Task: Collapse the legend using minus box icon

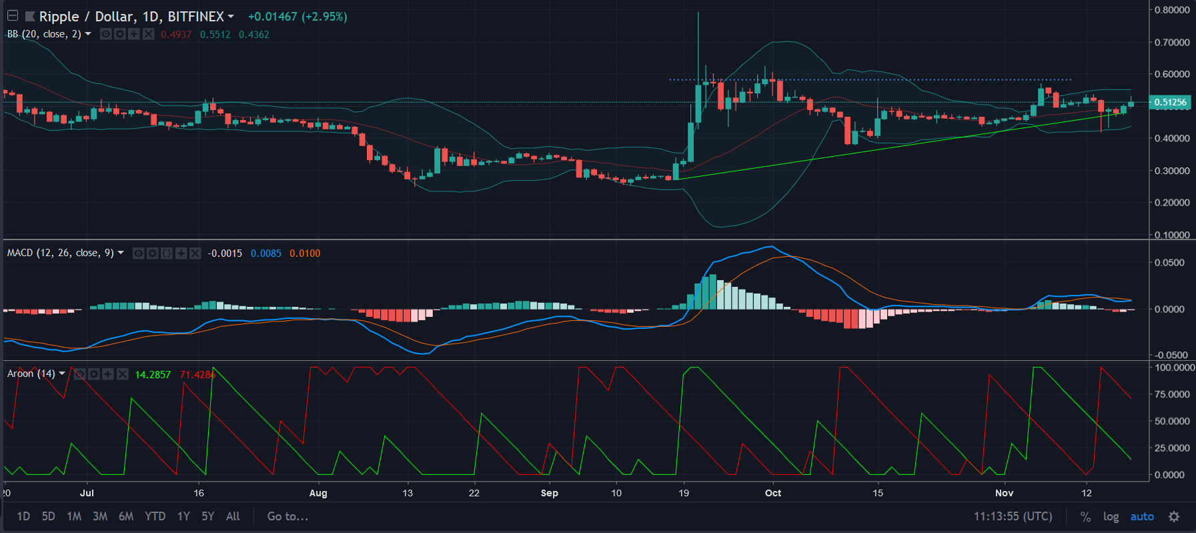Action: coord(12,15)
